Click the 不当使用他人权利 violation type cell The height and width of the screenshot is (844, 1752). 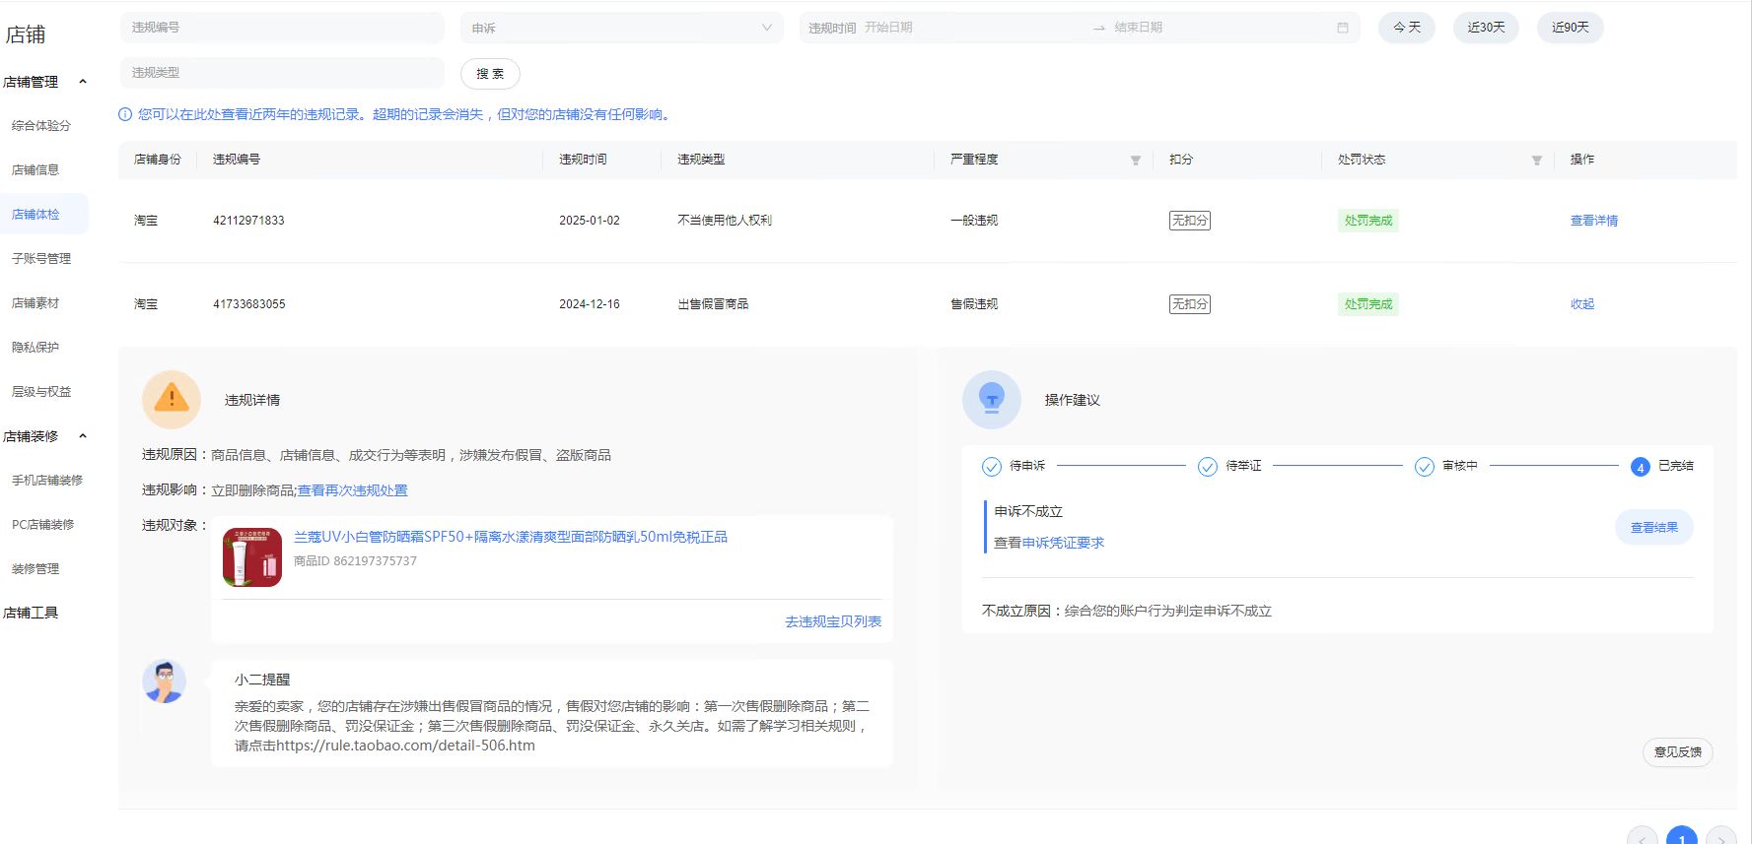pos(725,221)
